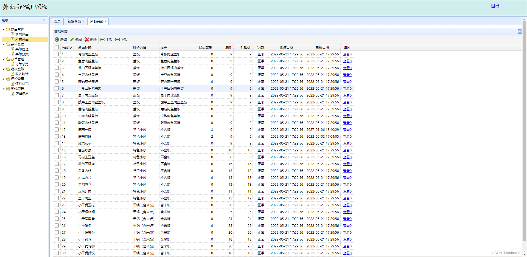Click the document icon beside 订单总览

point(13,64)
